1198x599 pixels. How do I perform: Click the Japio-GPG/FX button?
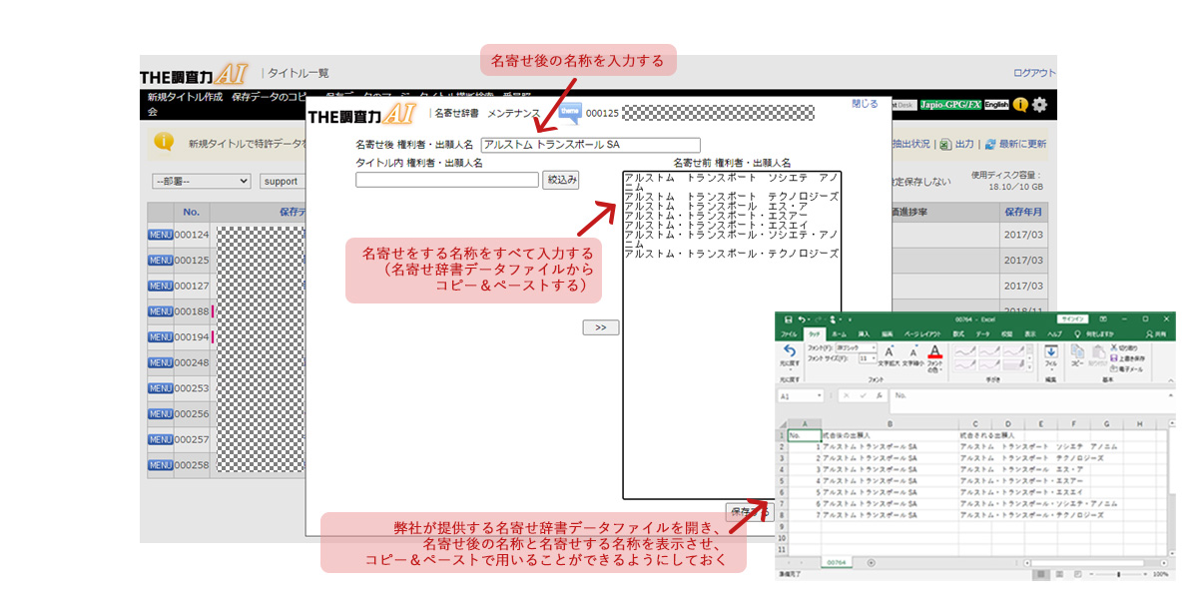click(x=949, y=104)
